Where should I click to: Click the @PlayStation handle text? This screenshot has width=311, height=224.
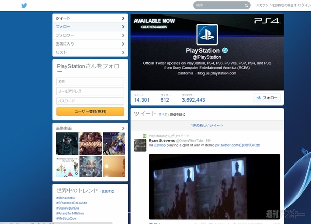(207, 57)
